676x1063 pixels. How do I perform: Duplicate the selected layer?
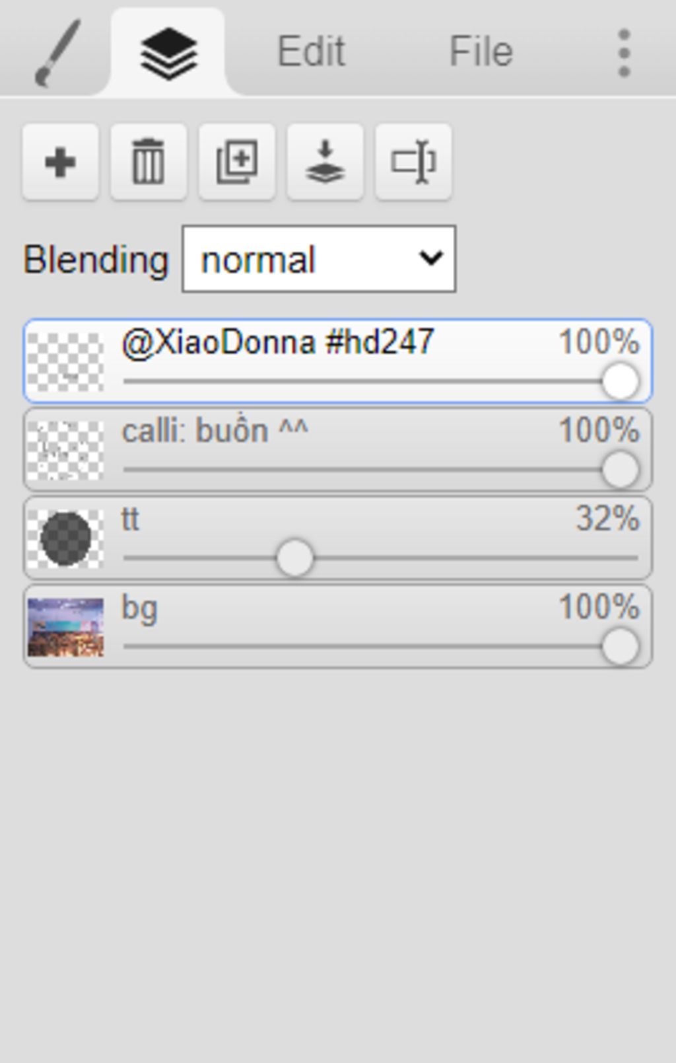click(x=237, y=162)
